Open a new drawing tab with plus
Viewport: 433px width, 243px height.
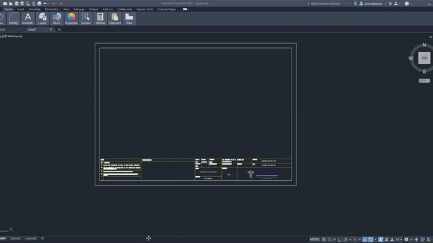point(59,30)
